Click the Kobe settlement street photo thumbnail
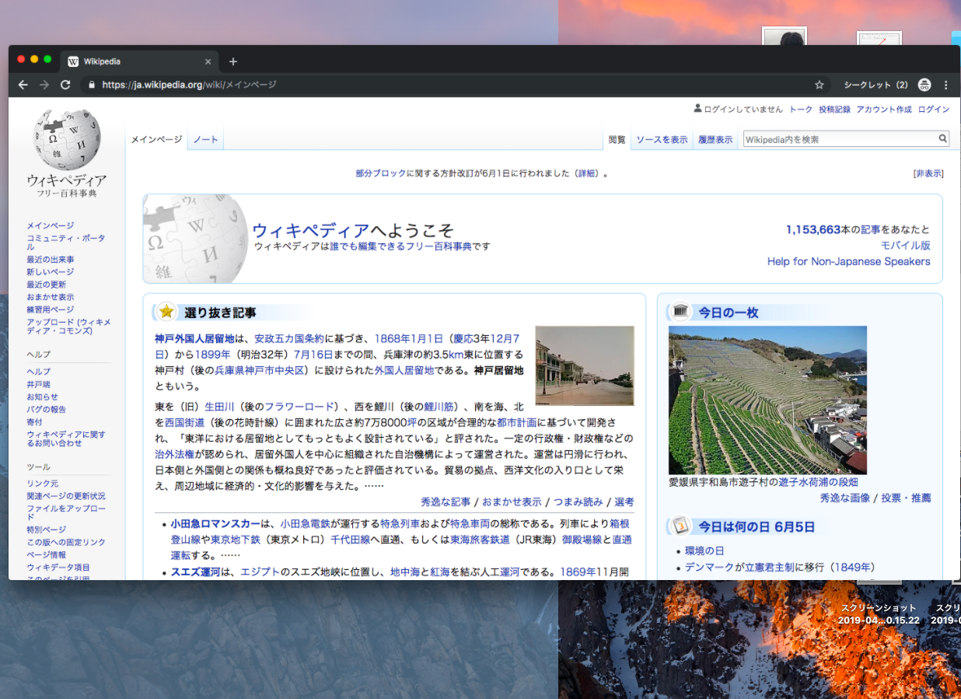961x699 pixels. (x=585, y=365)
